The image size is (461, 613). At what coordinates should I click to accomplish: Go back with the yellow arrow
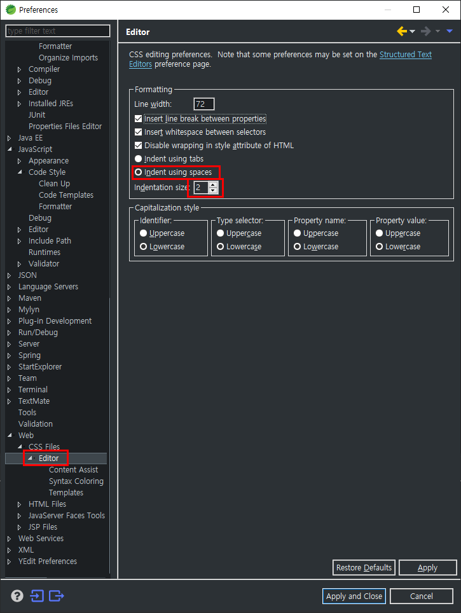402,31
